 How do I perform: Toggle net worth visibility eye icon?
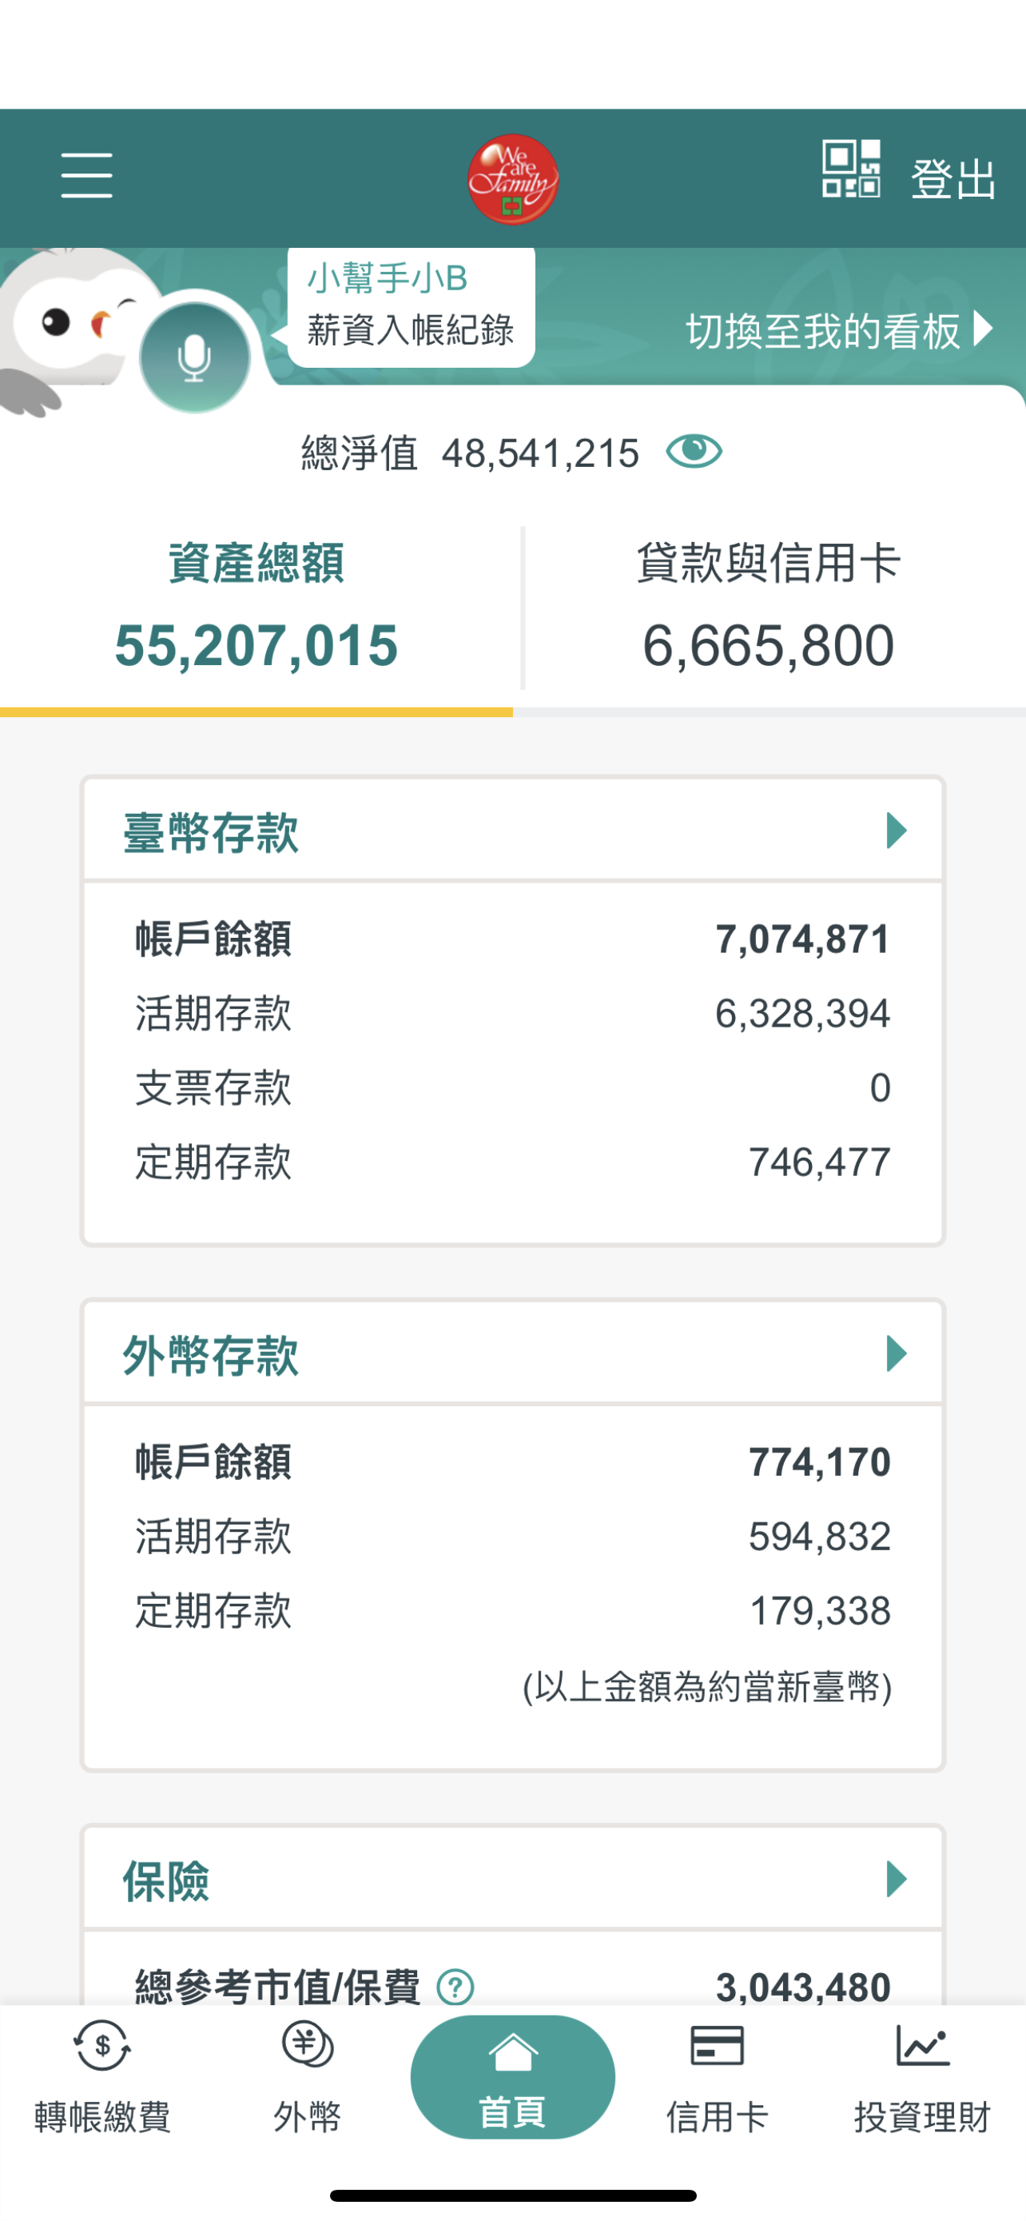point(694,452)
